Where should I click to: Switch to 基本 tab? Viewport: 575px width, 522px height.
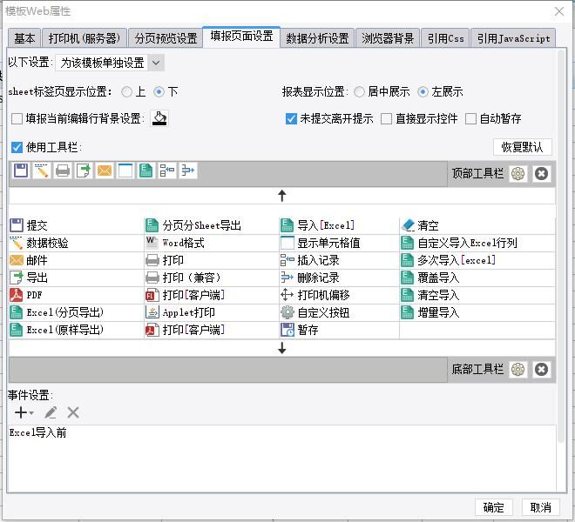(x=24, y=38)
